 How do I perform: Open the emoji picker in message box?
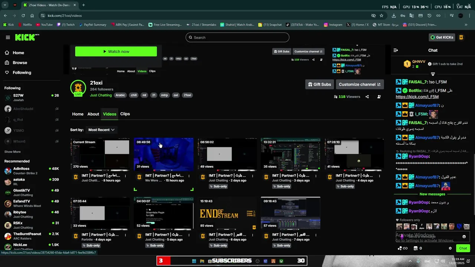(x=464, y=237)
